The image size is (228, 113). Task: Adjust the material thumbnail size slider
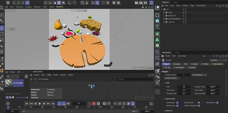tap(22, 97)
